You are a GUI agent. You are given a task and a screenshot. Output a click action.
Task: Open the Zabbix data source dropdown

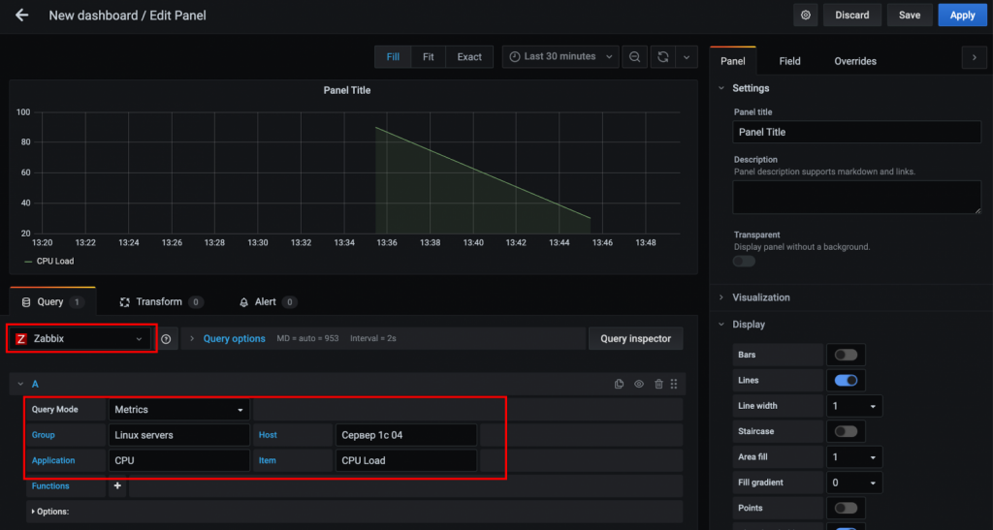pos(80,339)
